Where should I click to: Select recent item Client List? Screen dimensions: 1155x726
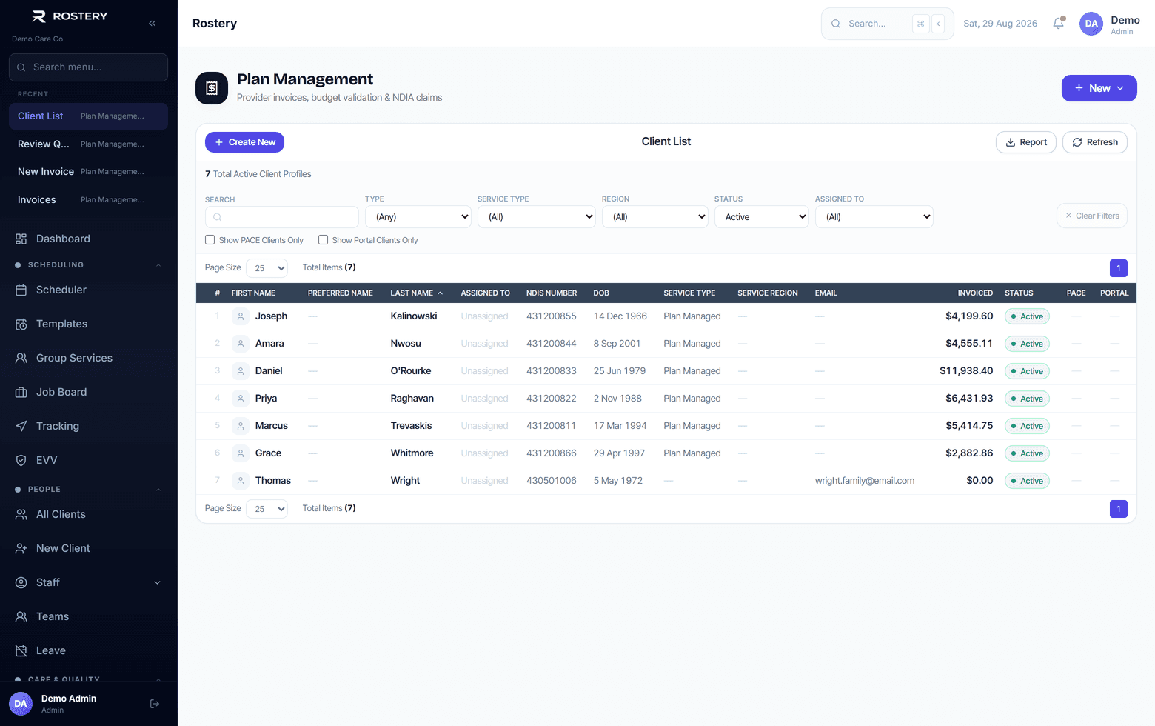[88, 116]
